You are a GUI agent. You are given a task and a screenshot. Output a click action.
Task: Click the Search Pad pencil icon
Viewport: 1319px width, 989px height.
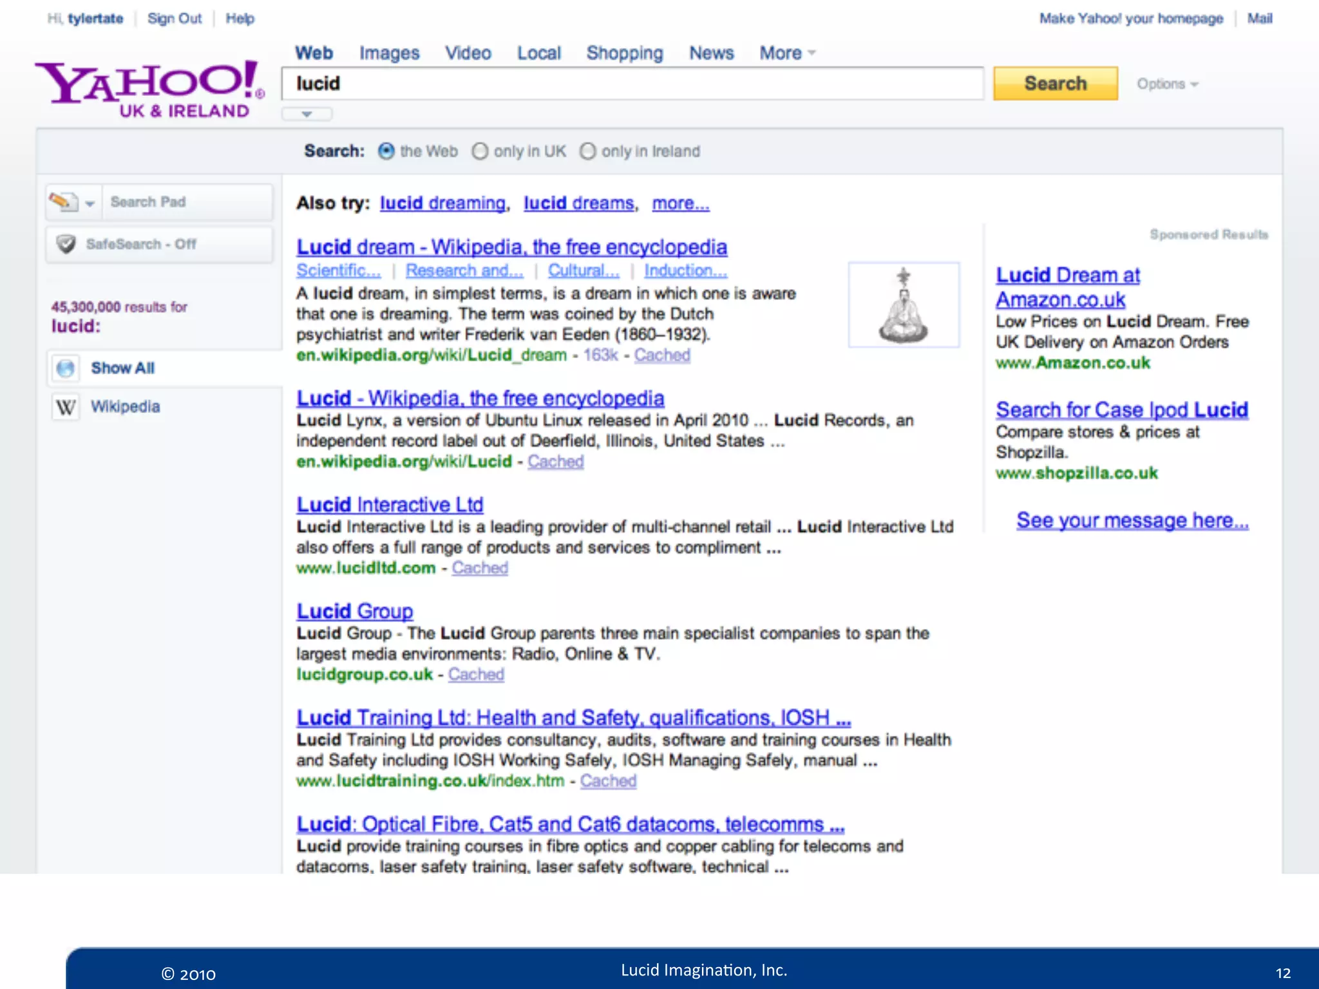tap(63, 202)
